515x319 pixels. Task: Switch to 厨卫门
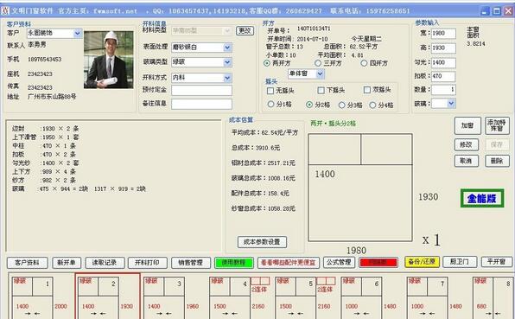coord(460,262)
